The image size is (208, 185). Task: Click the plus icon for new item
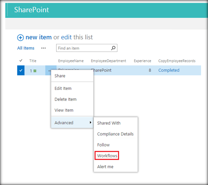click(x=20, y=37)
